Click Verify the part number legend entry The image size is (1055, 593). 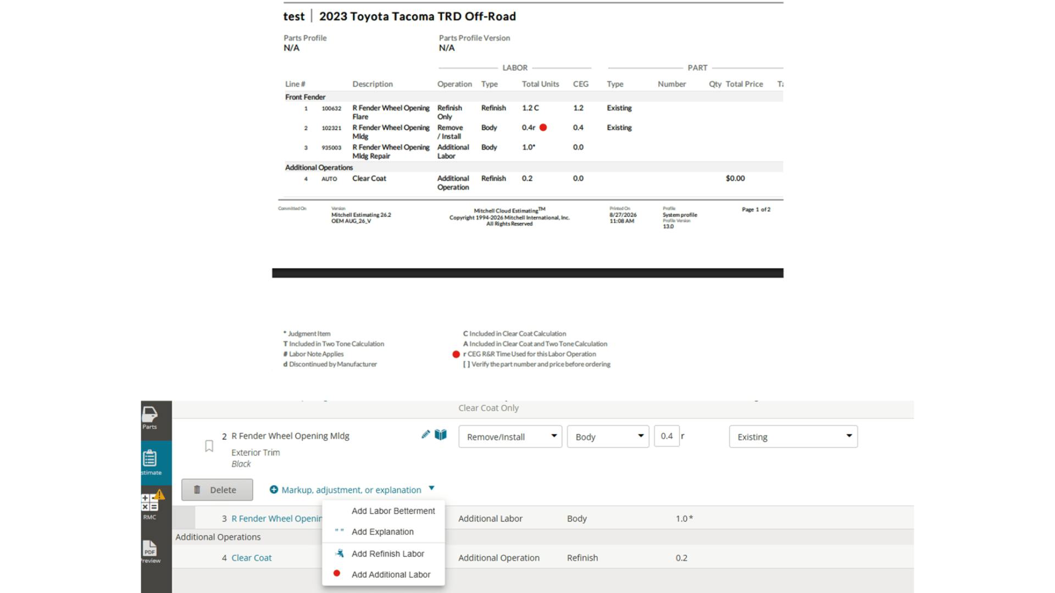click(536, 364)
